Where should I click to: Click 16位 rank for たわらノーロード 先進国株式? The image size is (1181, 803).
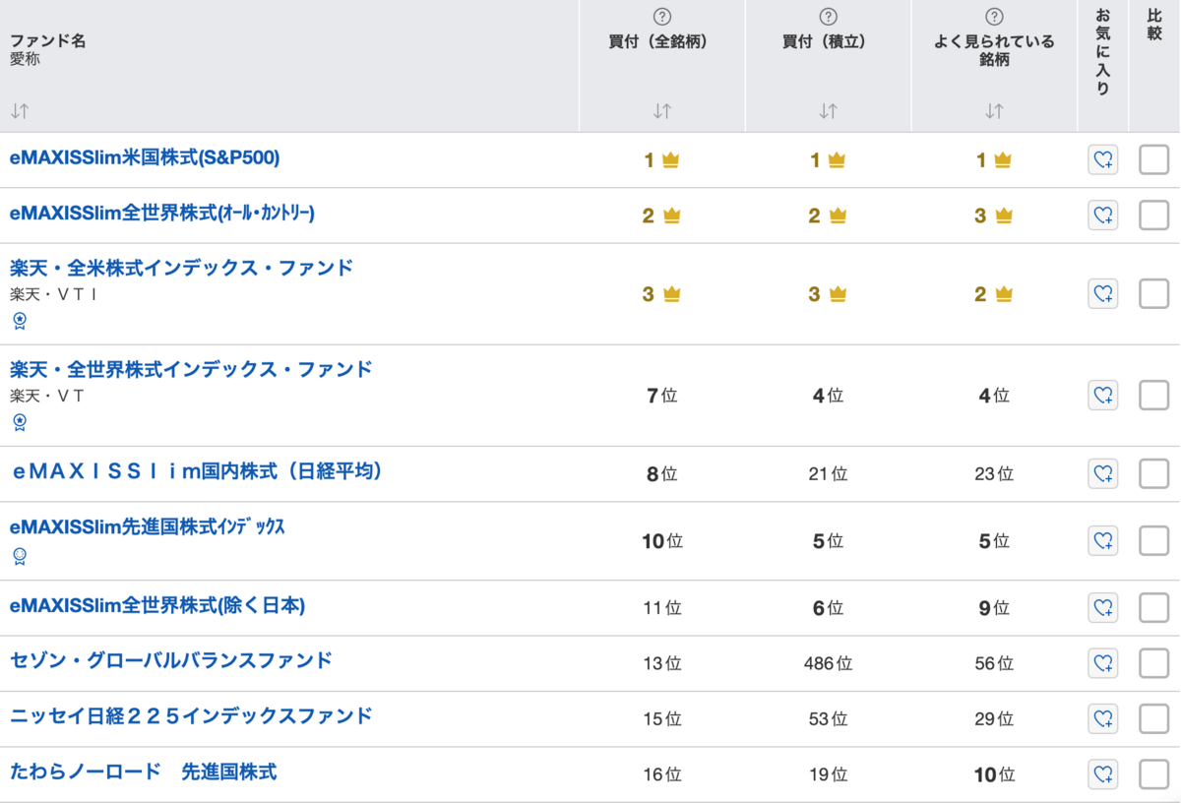(x=662, y=774)
